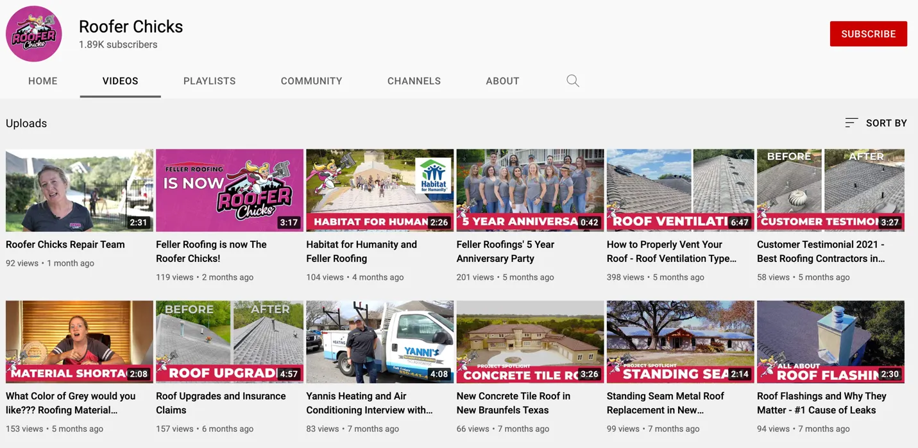Open 'Standing Seam Metal Roof Replacement' title
The width and height of the screenshot is (918, 448).
[665, 403]
